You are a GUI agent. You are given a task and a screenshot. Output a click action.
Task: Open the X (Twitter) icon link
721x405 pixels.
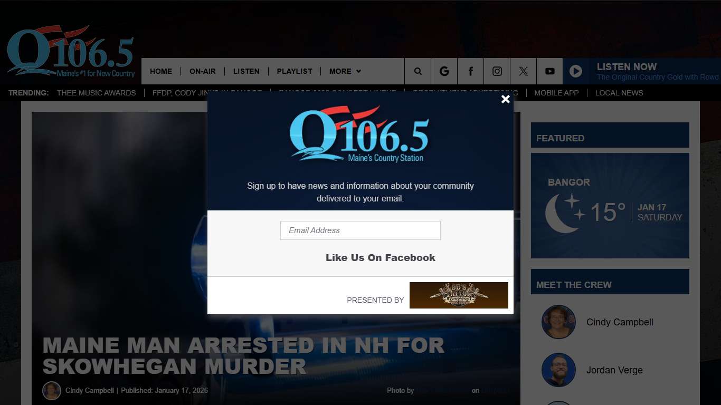524,71
